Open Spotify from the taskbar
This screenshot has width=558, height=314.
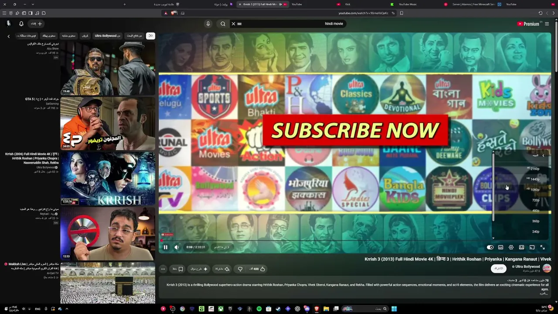[259, 309]
